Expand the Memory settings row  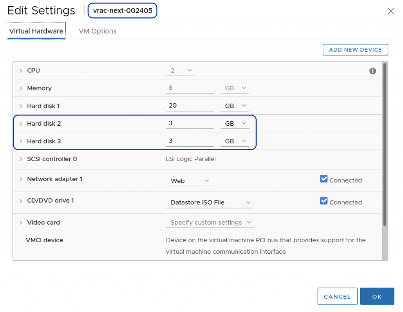pos(21,88)
